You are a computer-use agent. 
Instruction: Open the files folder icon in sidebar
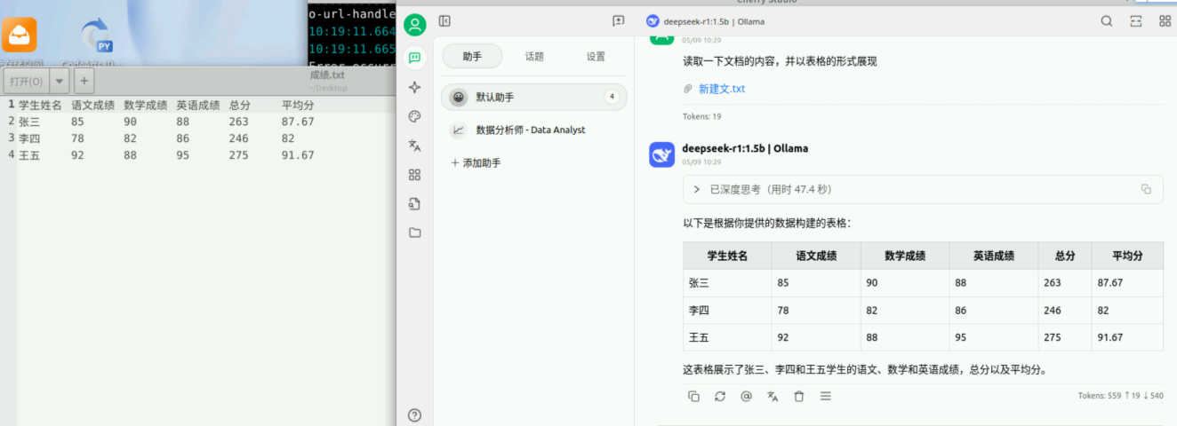point(414,233)
